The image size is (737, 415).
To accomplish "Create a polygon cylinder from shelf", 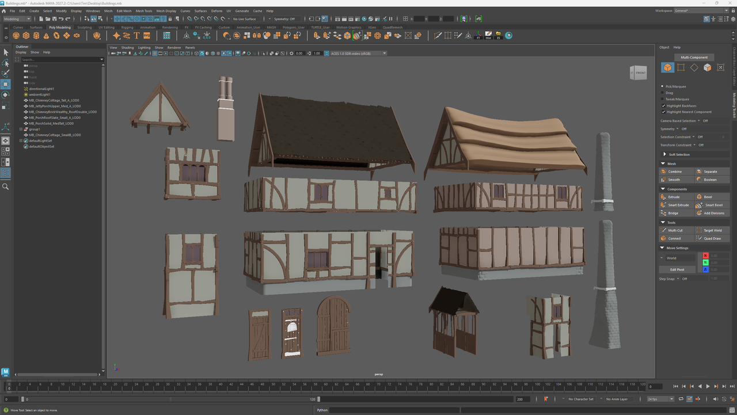I will [x=36, y=36].
